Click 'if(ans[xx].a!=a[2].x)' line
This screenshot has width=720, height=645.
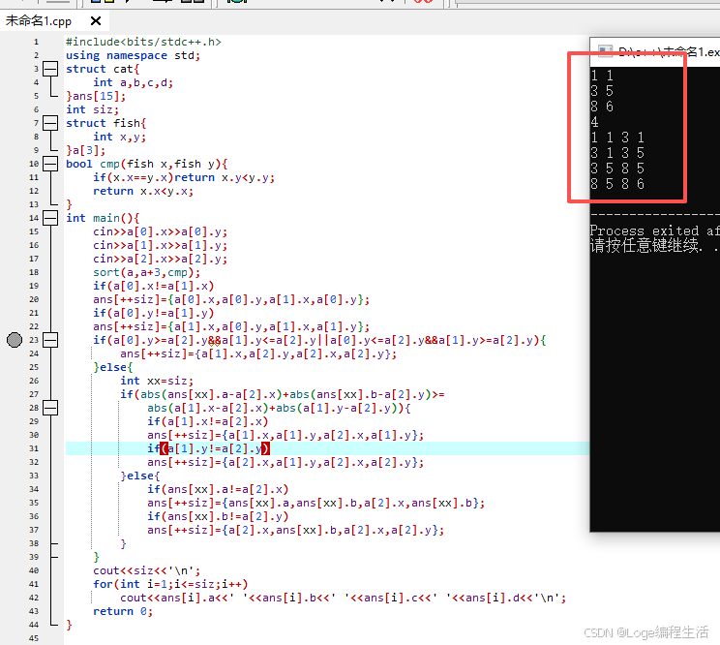pyautogui.click(x=218, y=489)
